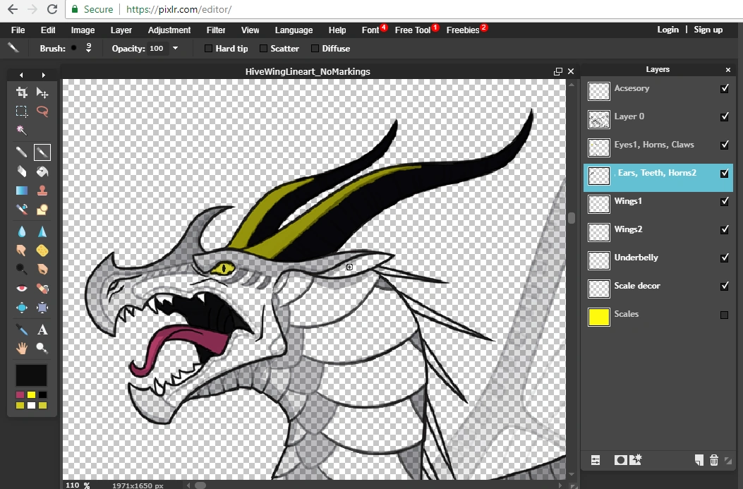Create a new layer with page icon
743x489 pixels.
tap(699, 460)
